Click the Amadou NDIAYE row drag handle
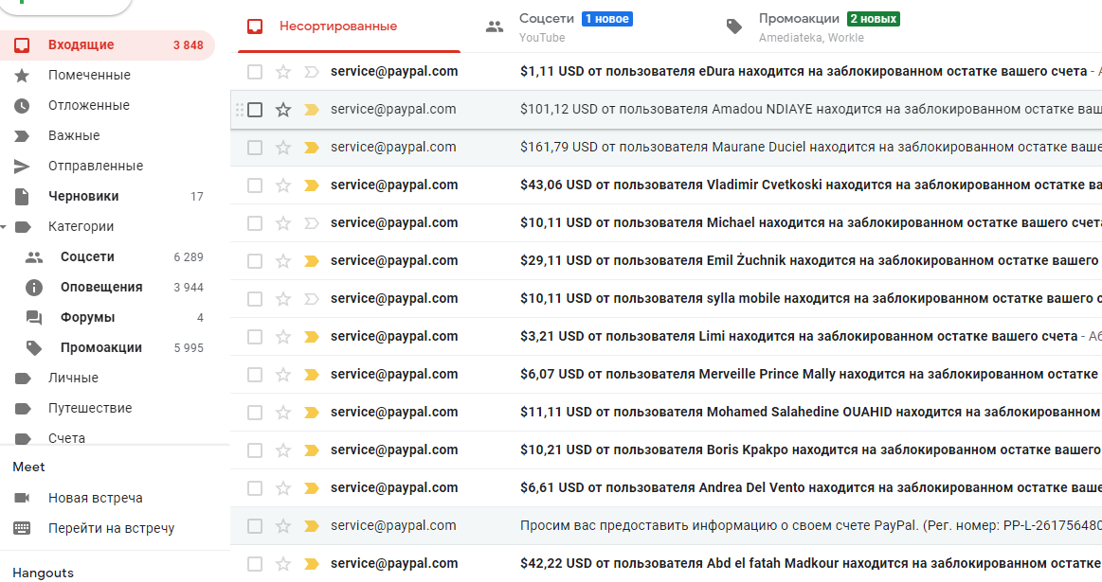Screen dimensions: 1102x582 pyautogui.click(x=239, y=110)
